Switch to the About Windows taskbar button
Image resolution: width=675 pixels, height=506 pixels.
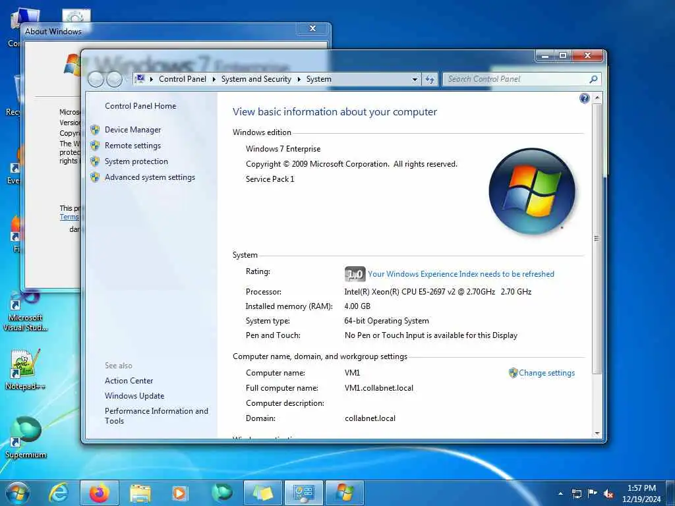coord(344,493)
